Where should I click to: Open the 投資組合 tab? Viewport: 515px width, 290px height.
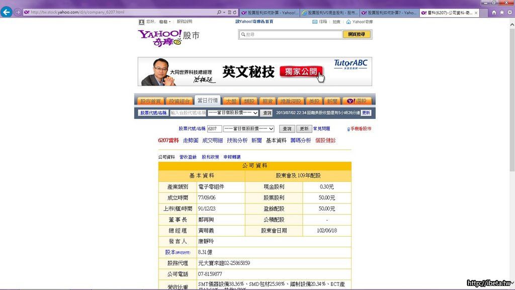[179, 101]
